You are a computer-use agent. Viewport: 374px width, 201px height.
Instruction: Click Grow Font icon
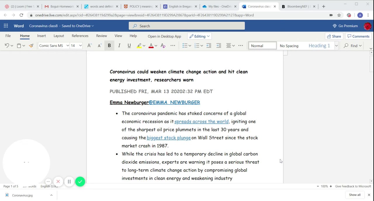[x=90, y=45]
